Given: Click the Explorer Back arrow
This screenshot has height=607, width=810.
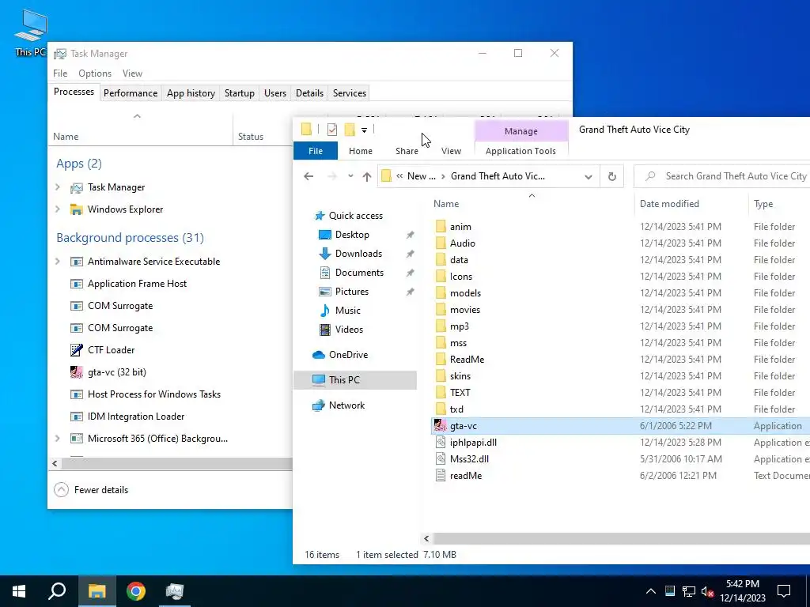Looking at the screenshot, I should tap(308, 176).
